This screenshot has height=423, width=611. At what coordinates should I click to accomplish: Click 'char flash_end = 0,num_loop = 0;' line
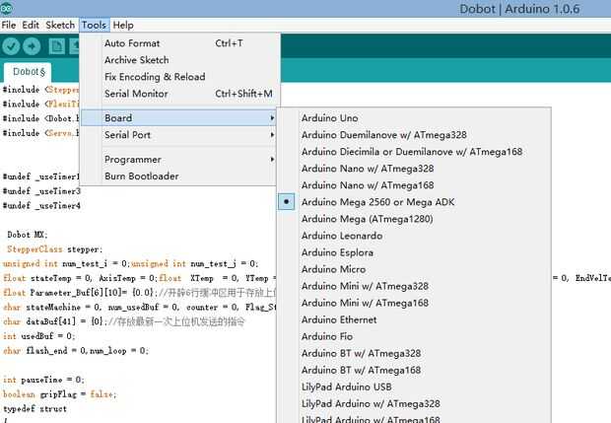76,350
